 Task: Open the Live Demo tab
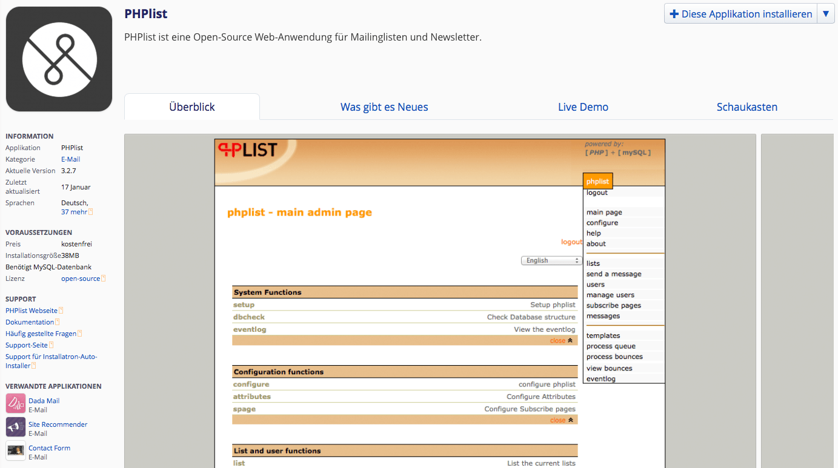(x=583, y=107)
